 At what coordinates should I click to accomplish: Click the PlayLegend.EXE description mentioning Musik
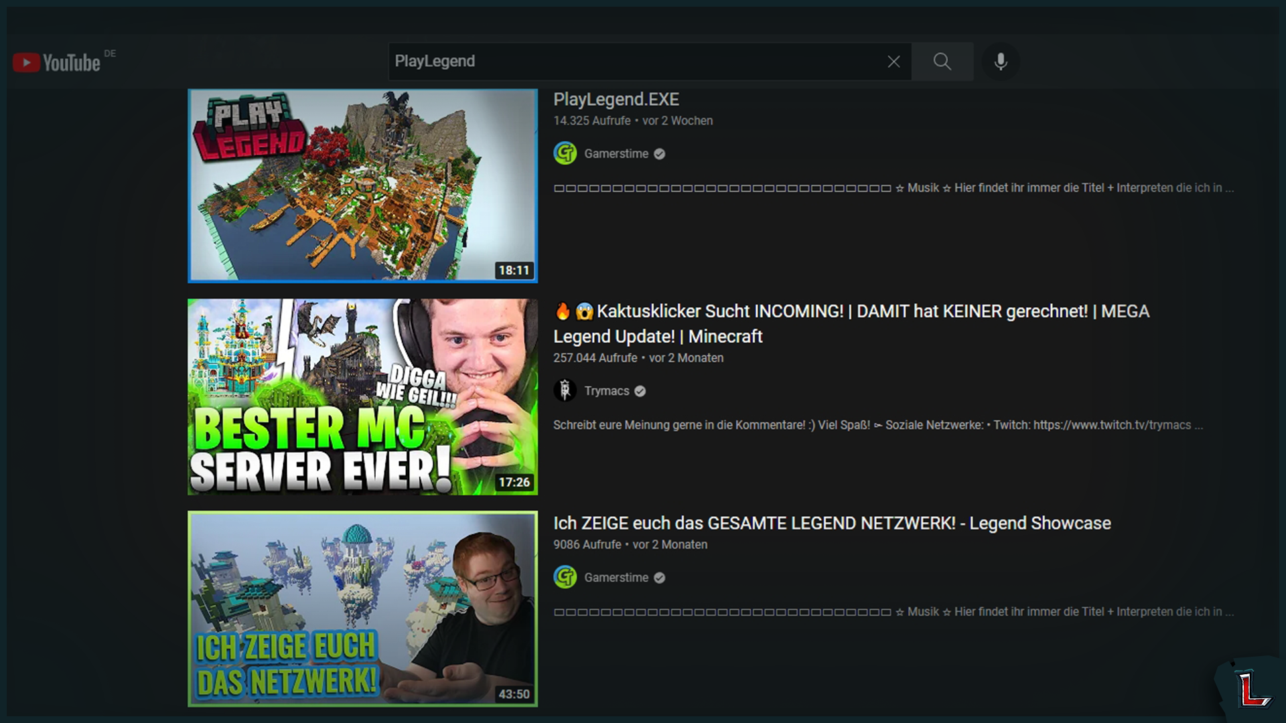point(894,188)
